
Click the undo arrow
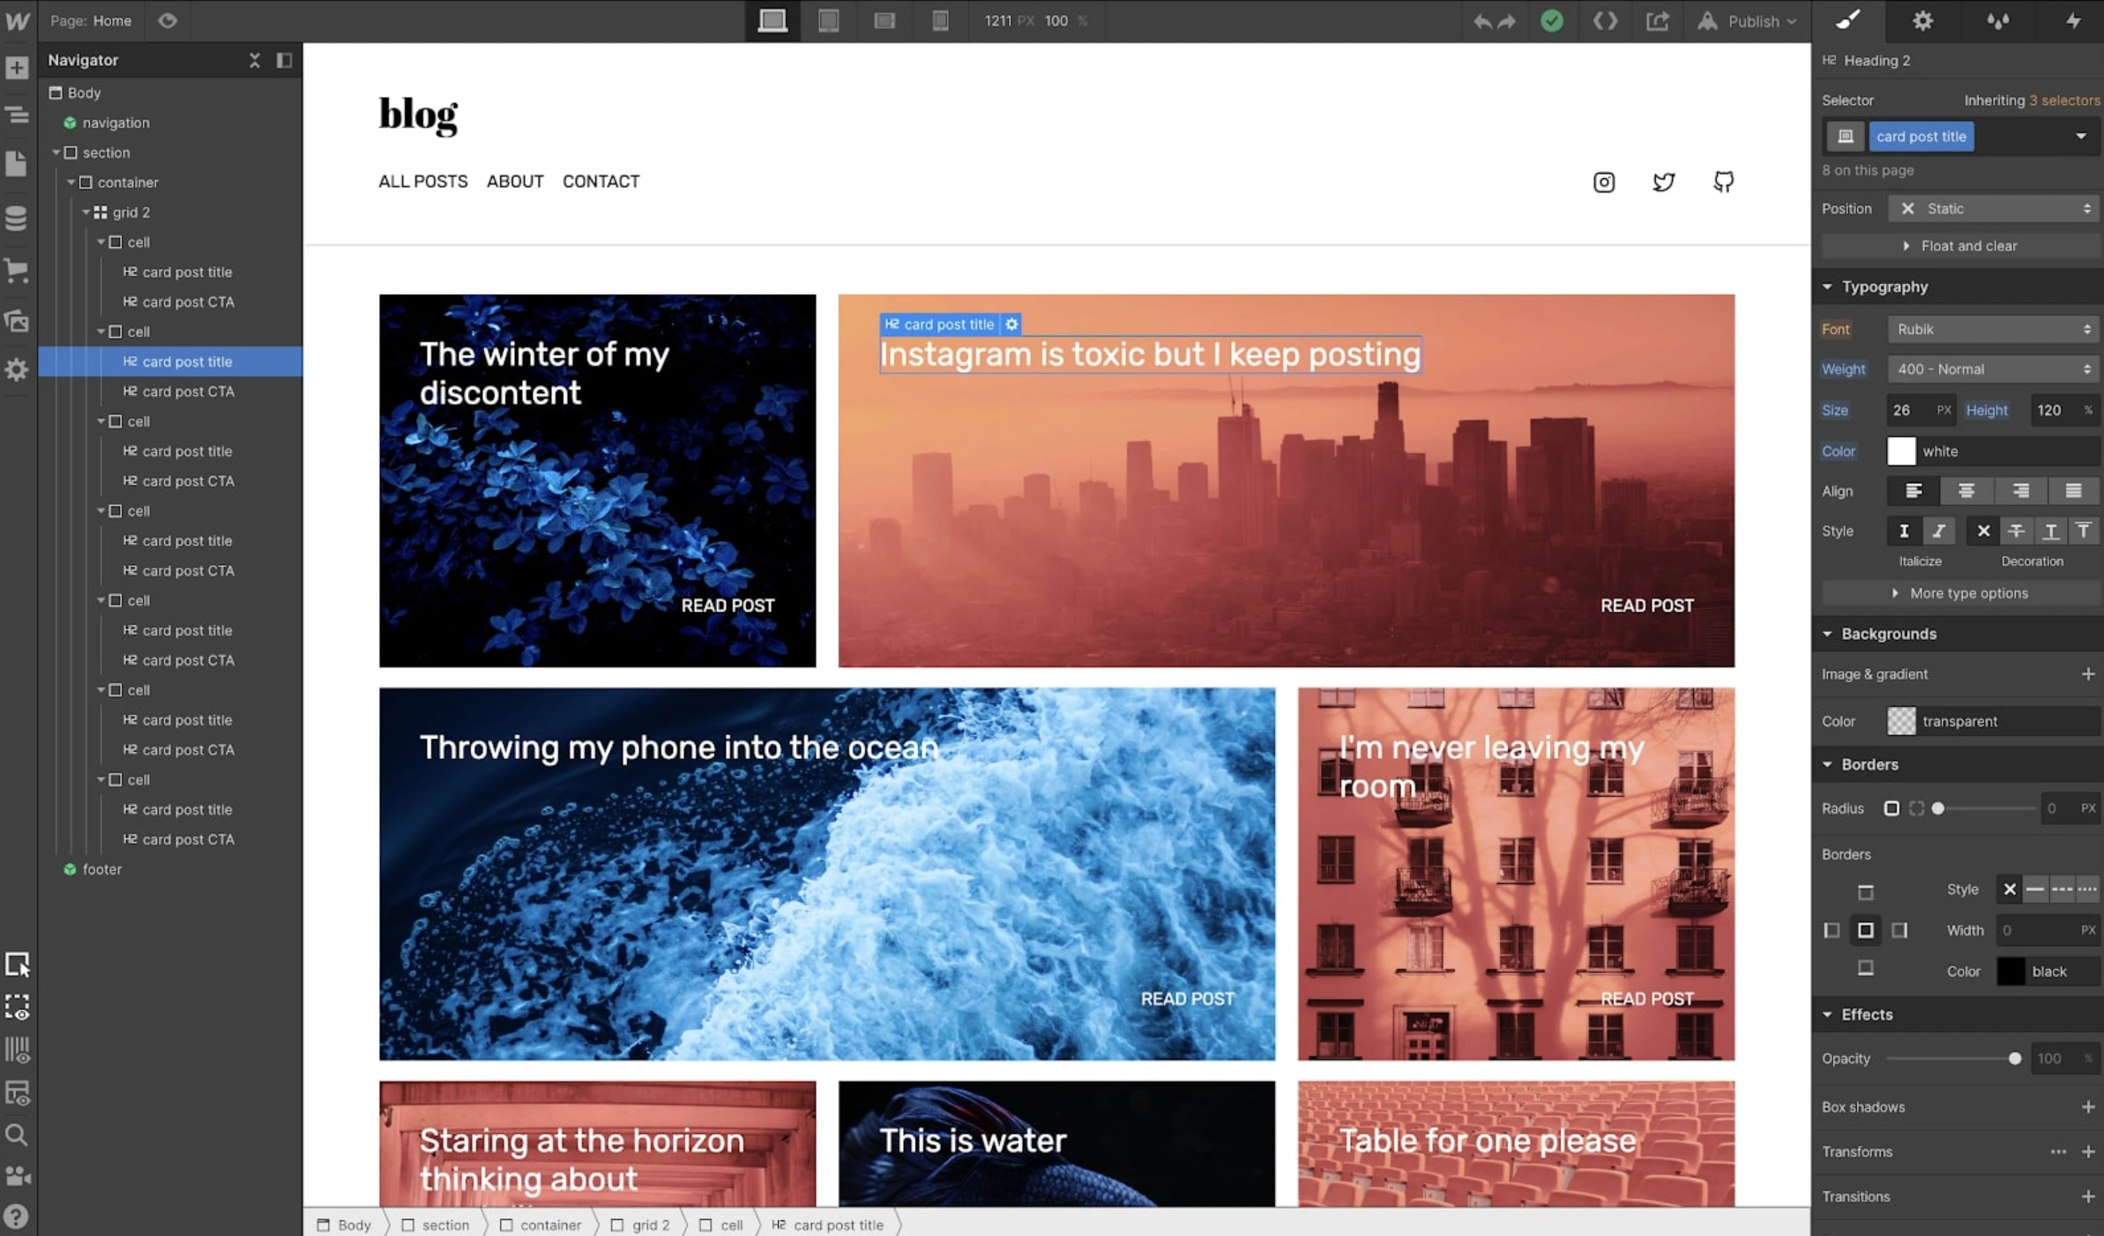1481,20
